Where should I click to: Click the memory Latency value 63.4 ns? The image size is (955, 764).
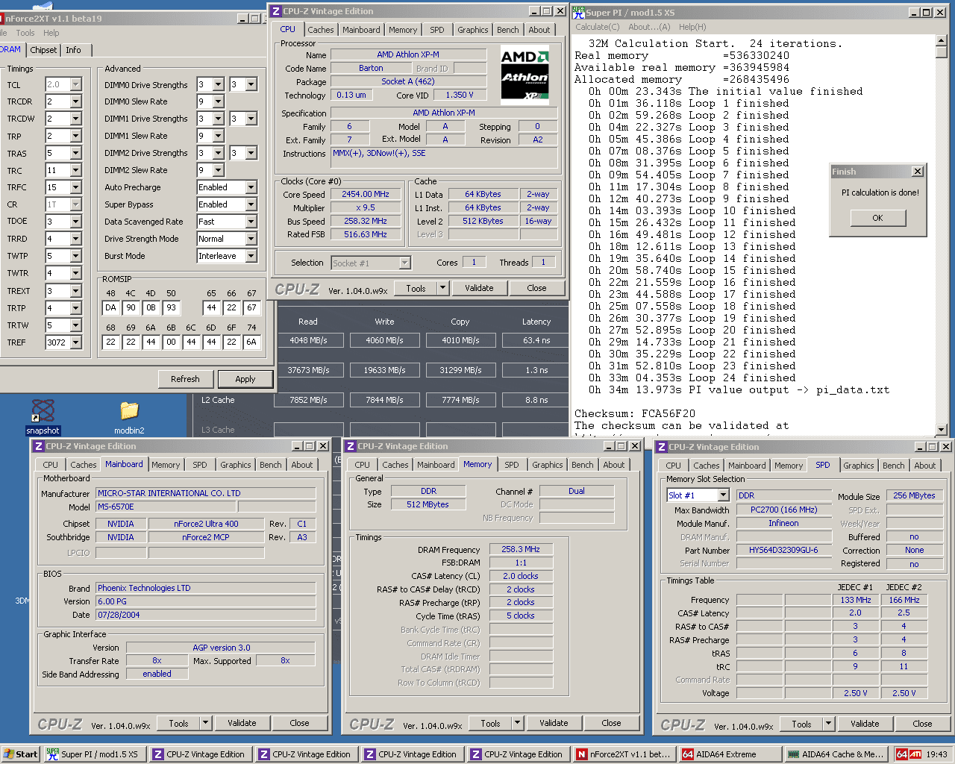pos(536,340)
